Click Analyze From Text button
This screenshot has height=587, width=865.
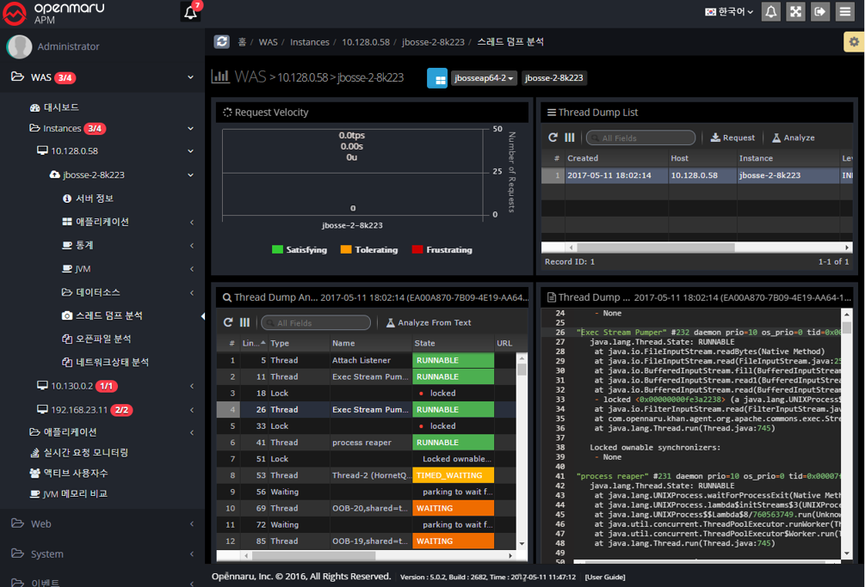pos(429,322)
